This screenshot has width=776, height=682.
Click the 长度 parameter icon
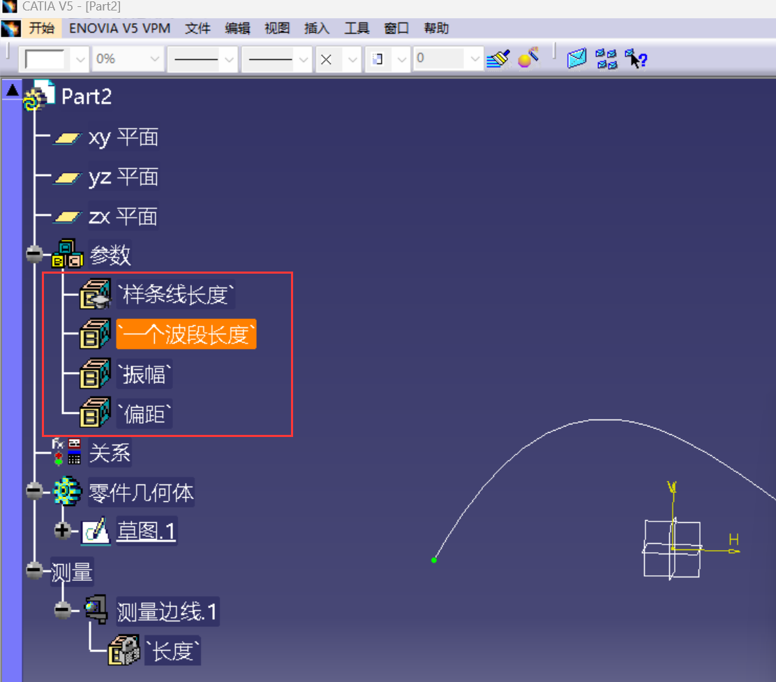tap(124, 651)
